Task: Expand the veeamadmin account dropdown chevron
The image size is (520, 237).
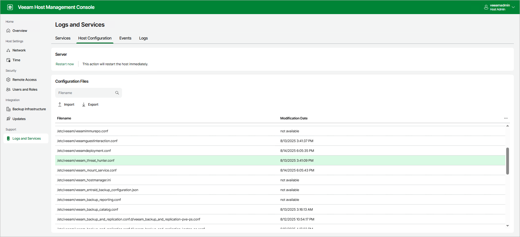Action: [x=513, y=7]
